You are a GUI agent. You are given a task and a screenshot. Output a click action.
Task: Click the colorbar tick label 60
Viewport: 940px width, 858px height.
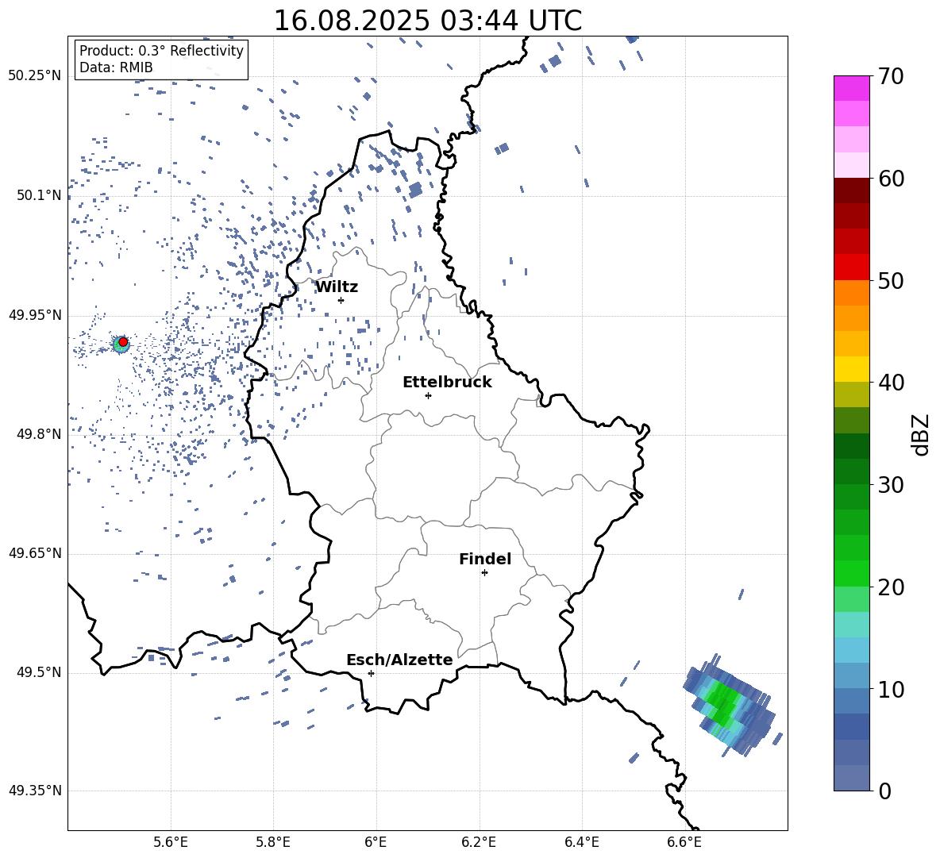[891, 179]
